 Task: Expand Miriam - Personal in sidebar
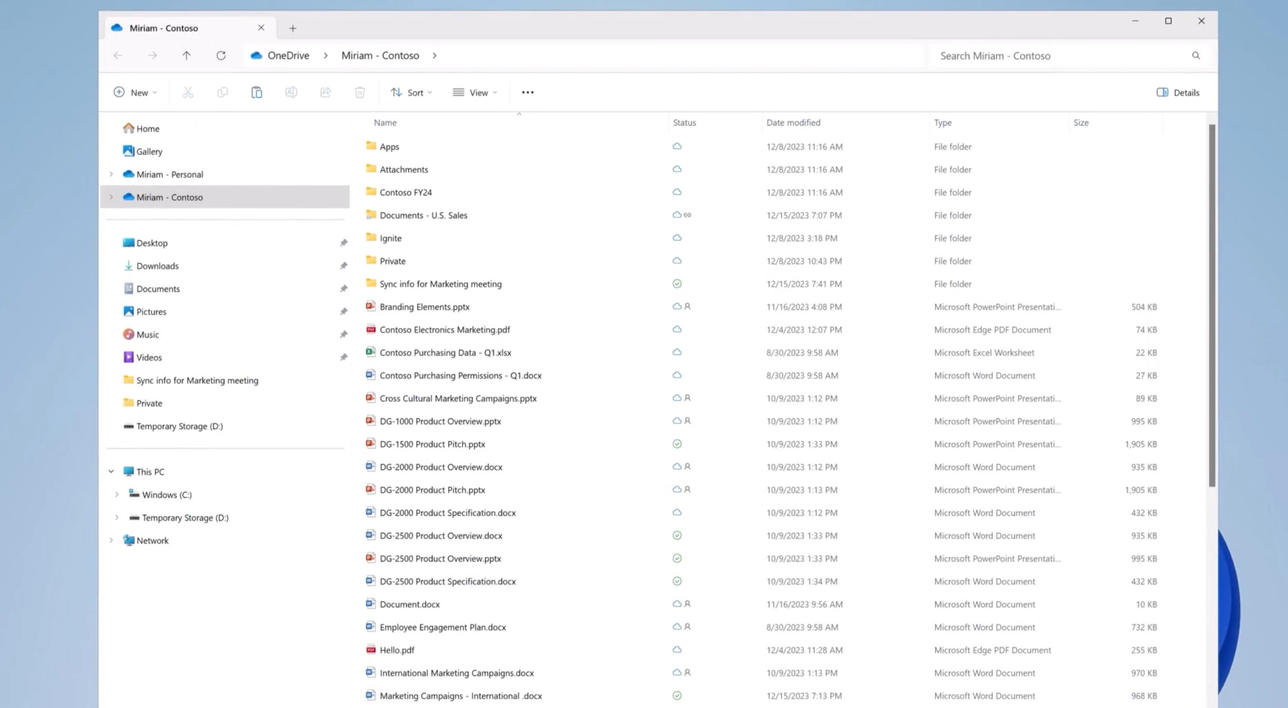(x=111, y=174)
